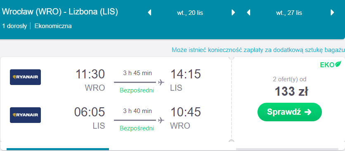Open the extra baggage payment notice link
This screenshot has height=151, width=345.
[x=258, y=50]
